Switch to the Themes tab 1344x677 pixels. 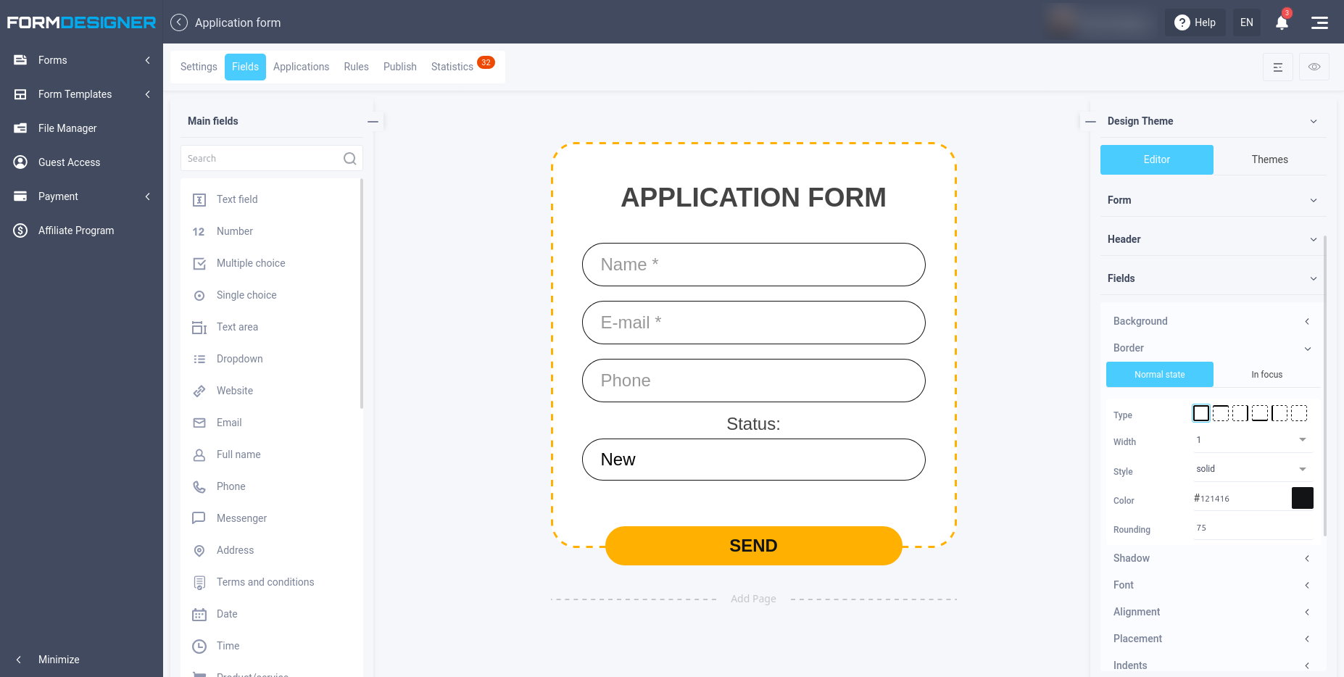point(1269,159)
